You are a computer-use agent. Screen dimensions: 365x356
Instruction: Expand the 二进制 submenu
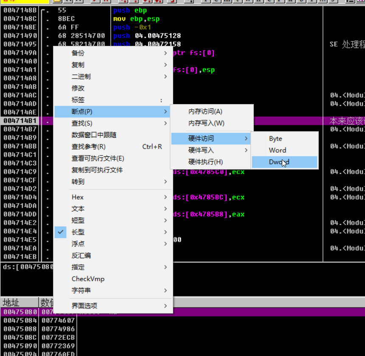114,76
